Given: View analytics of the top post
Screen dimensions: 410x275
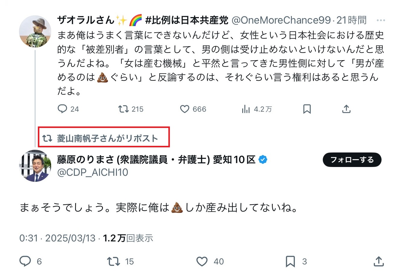Looking at the screenshot, I should click(x=246, y=109).
